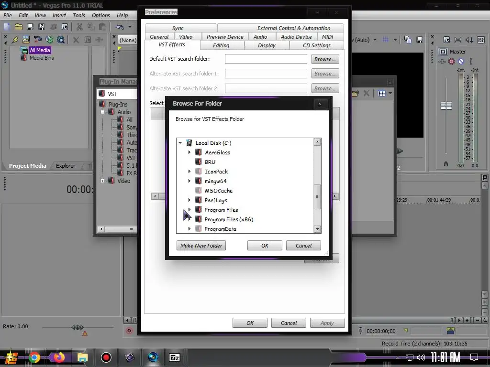The height and width of the screenshot is (367, 490).
Task: Click save snapshot floppy icon in preview toolbar
Action: 420,40
